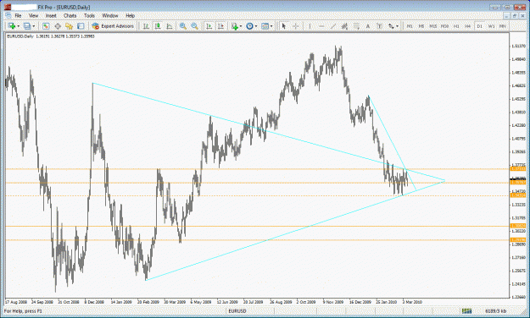Open the Tools menu

89,15
